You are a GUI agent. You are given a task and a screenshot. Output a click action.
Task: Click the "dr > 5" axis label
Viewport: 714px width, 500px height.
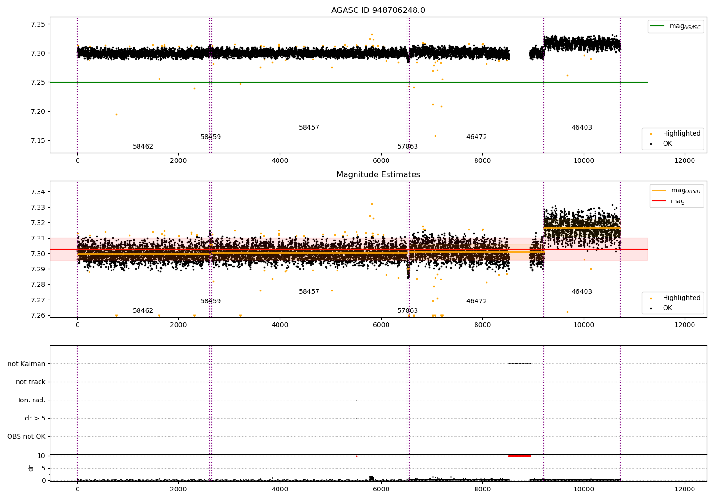35,418
